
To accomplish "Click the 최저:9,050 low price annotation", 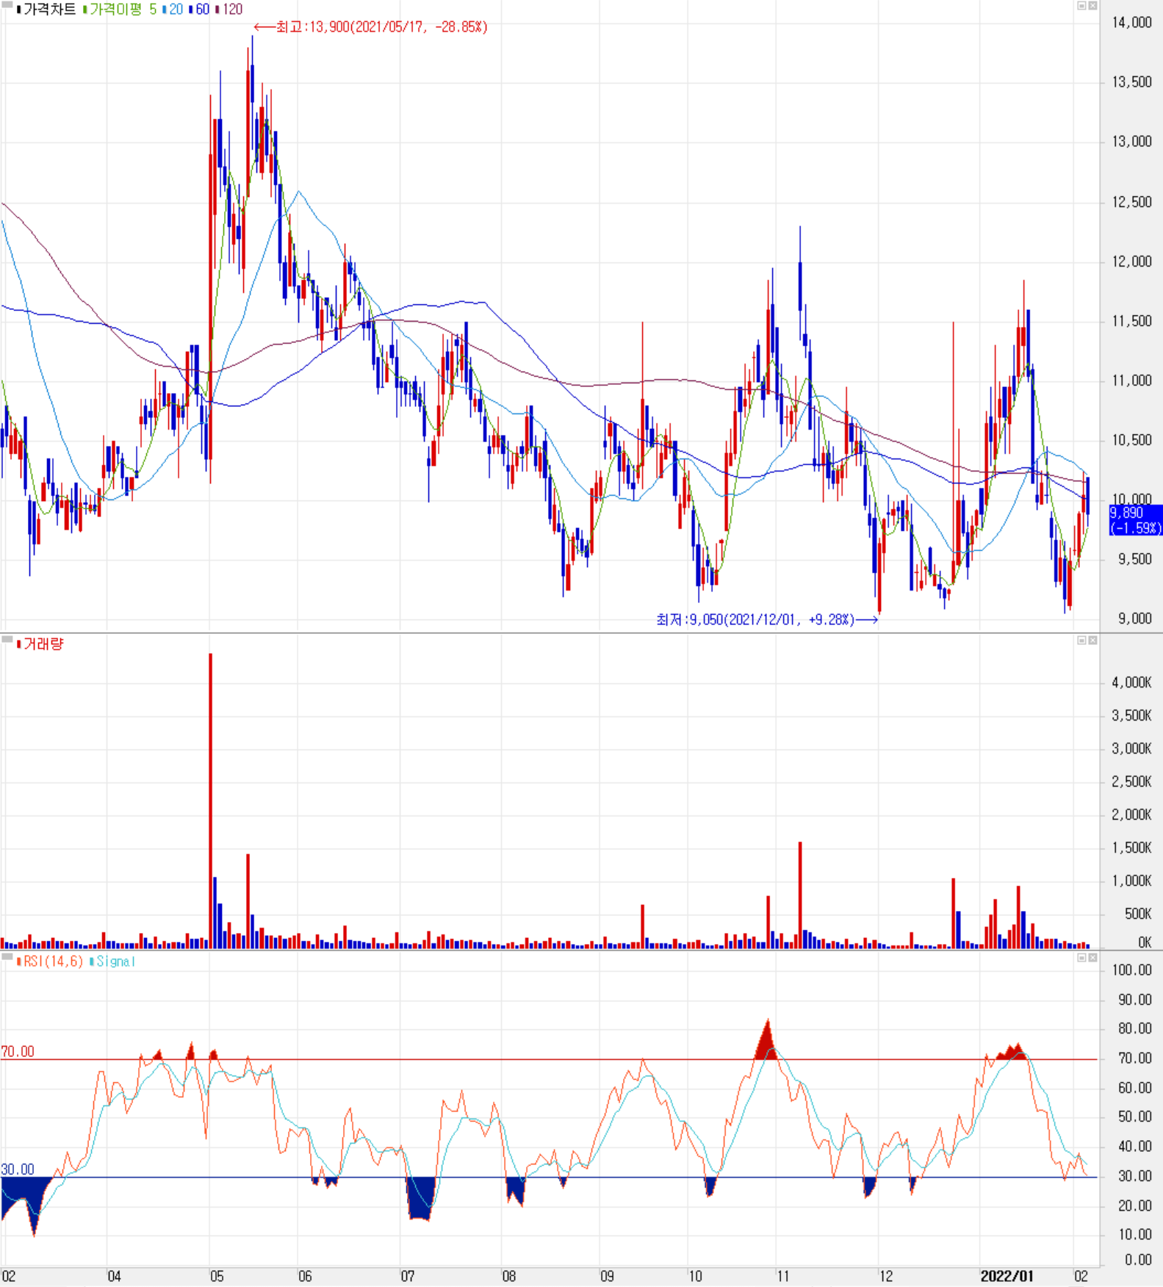I will [x=767, y=620].
